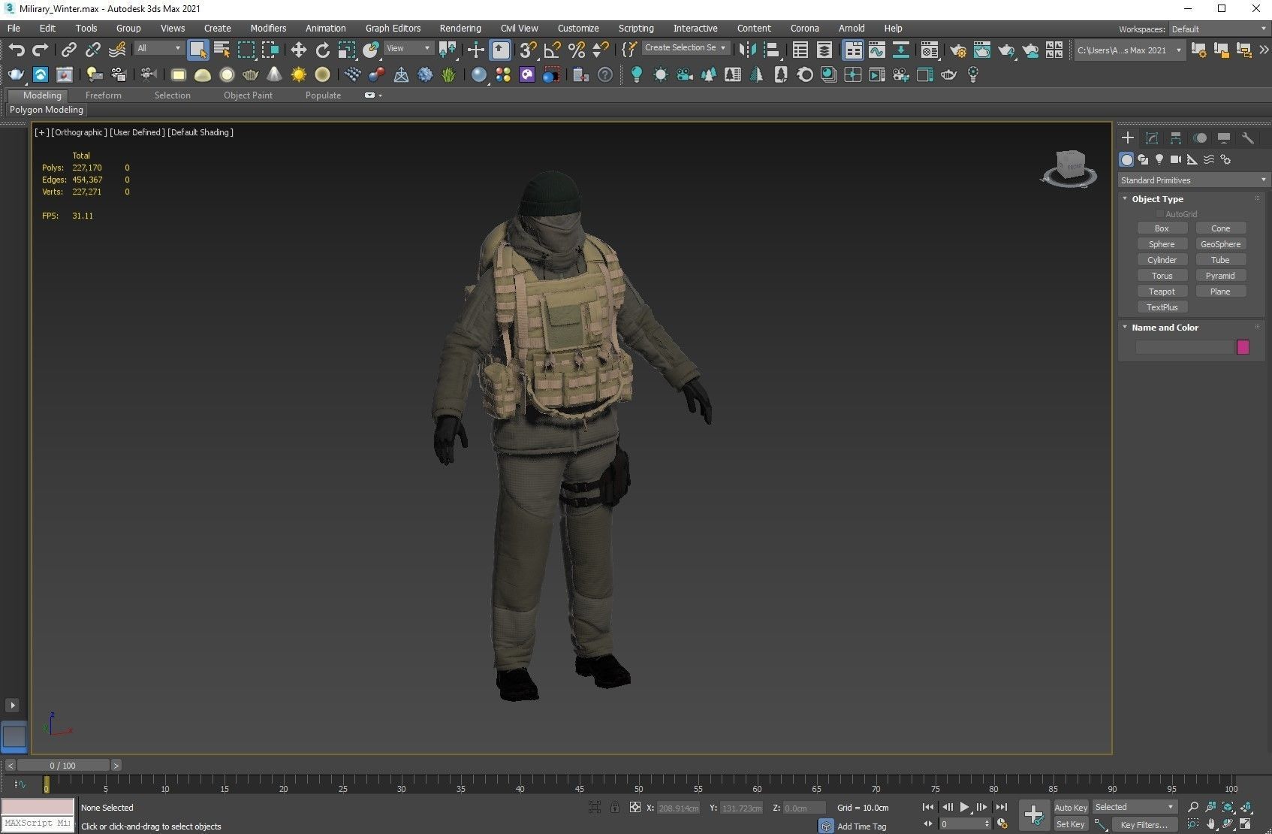Activate Select and Link chain icon
Image resolution: width=1272 pixels, height=834 pixels.
[x=68, y=50]
